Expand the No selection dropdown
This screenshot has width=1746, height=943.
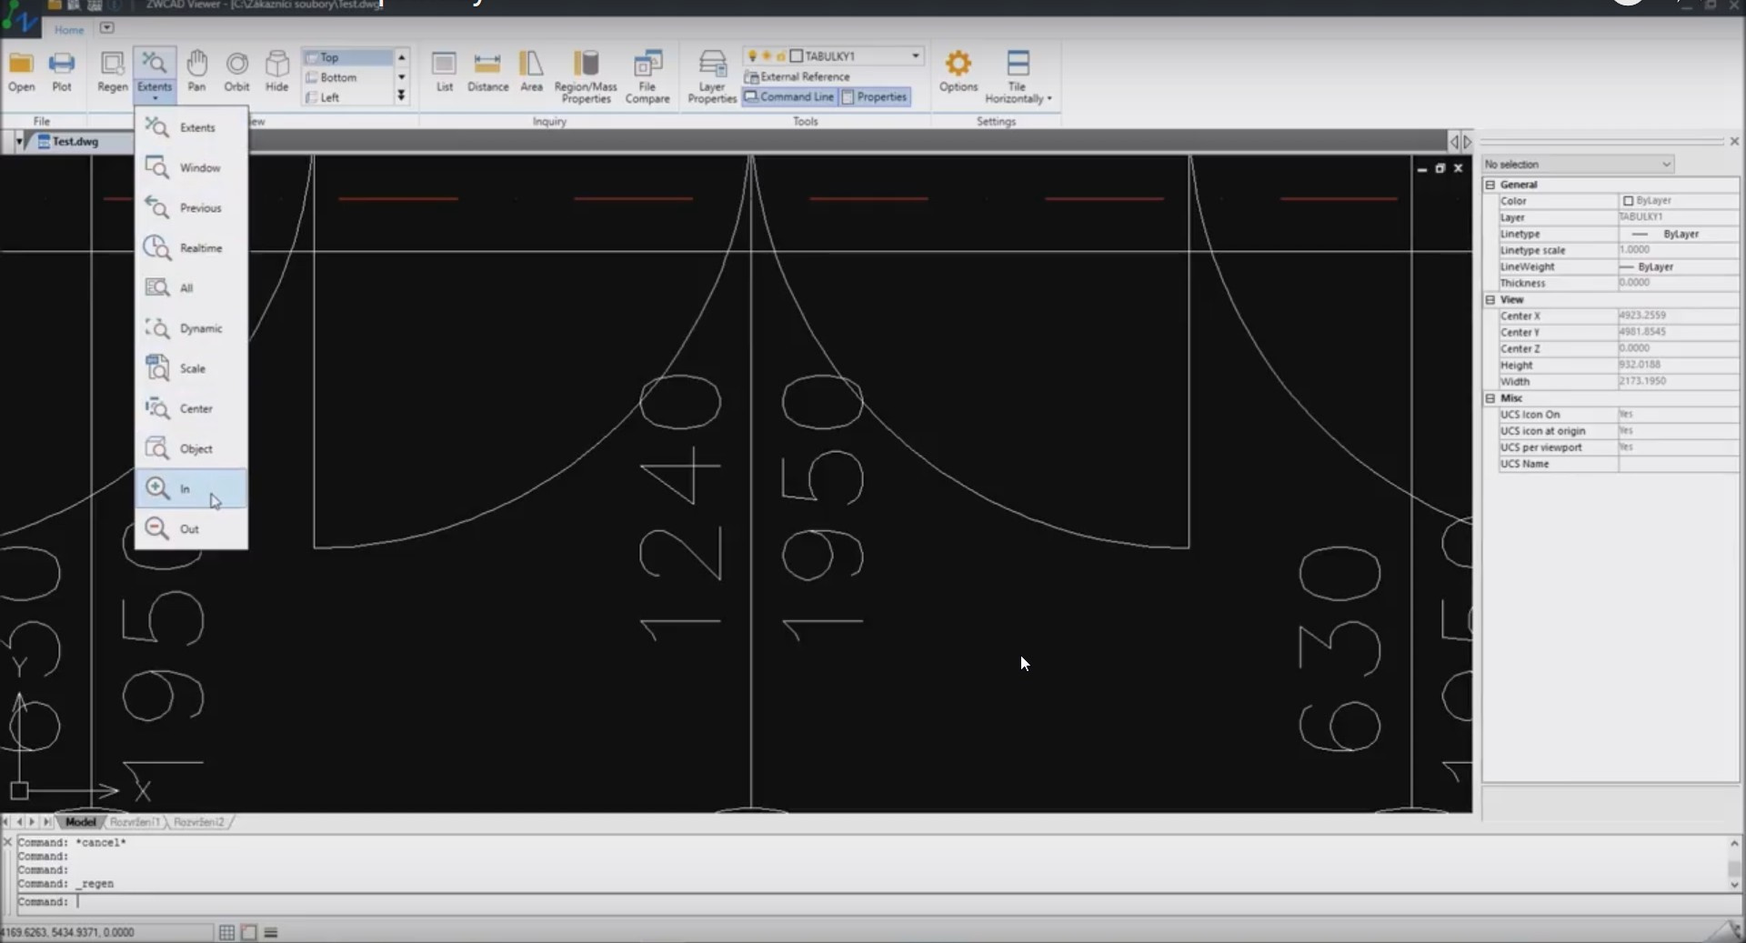[x=1666, y=165]
